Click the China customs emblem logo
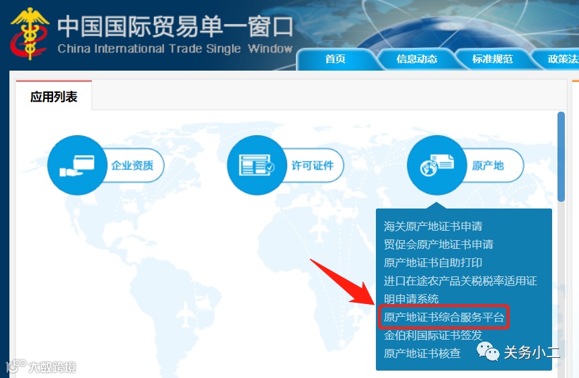This screenshot has height=378, width=579. click(30, 33)
